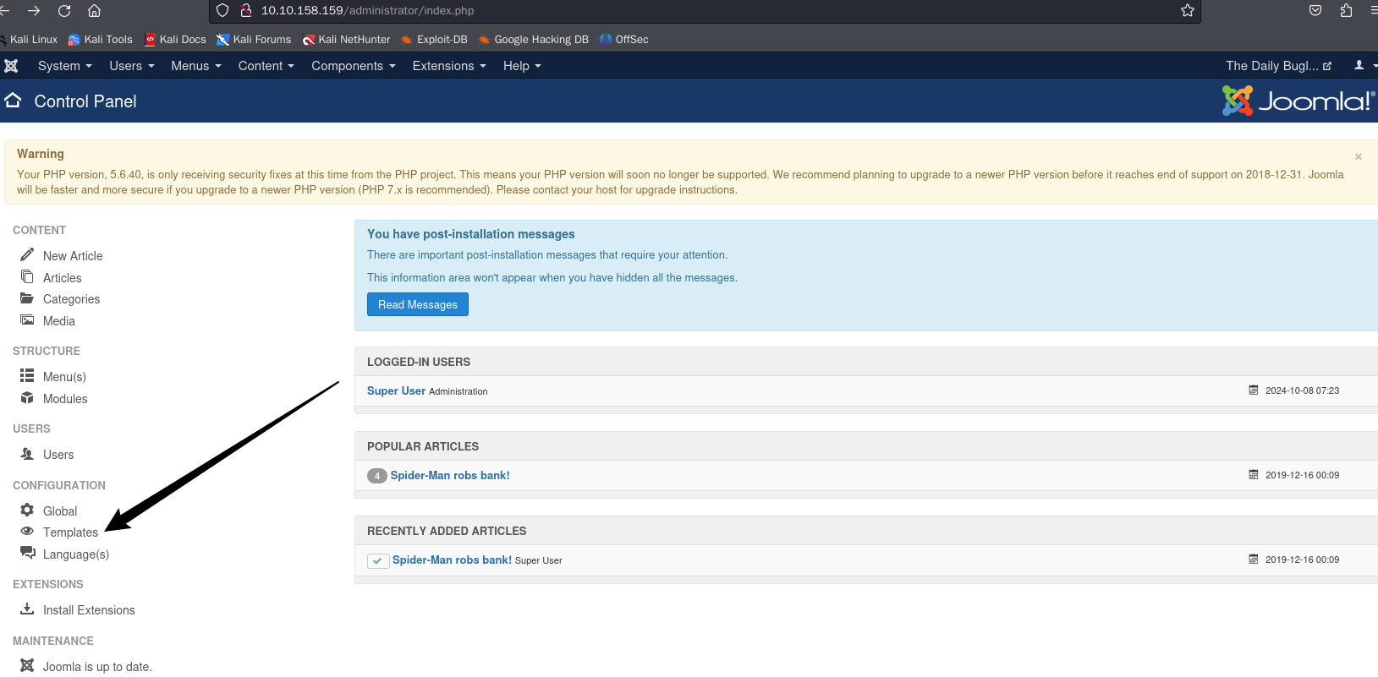1378x677 pixels.
Task: Click the pencil icon for New Article
Action: pos(27,254)
